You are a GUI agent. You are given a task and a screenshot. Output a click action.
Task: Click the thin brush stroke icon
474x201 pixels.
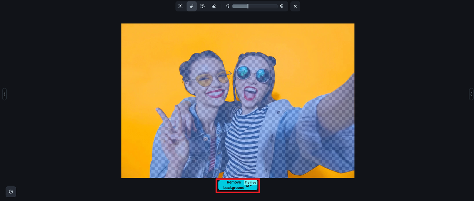coord(228,6)
